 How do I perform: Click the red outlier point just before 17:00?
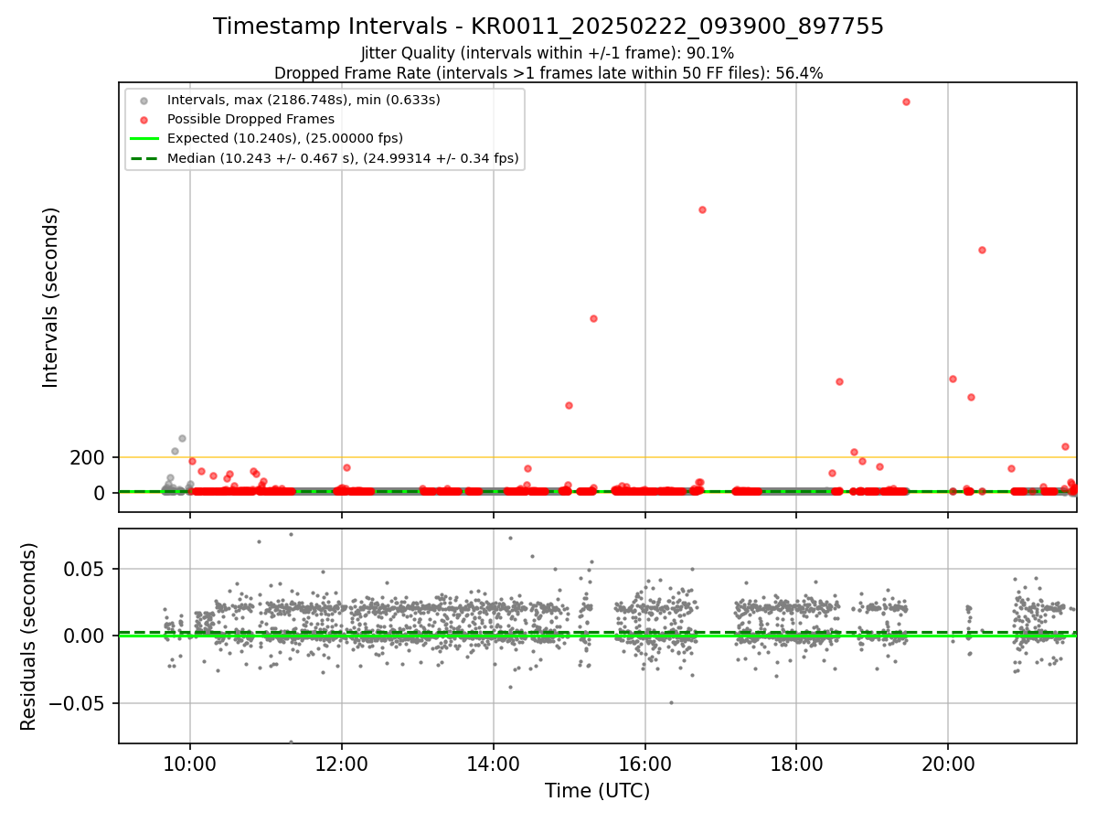702,209
